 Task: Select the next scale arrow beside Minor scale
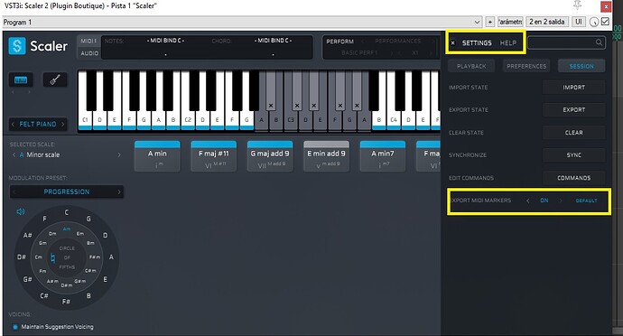coord(119,155)
